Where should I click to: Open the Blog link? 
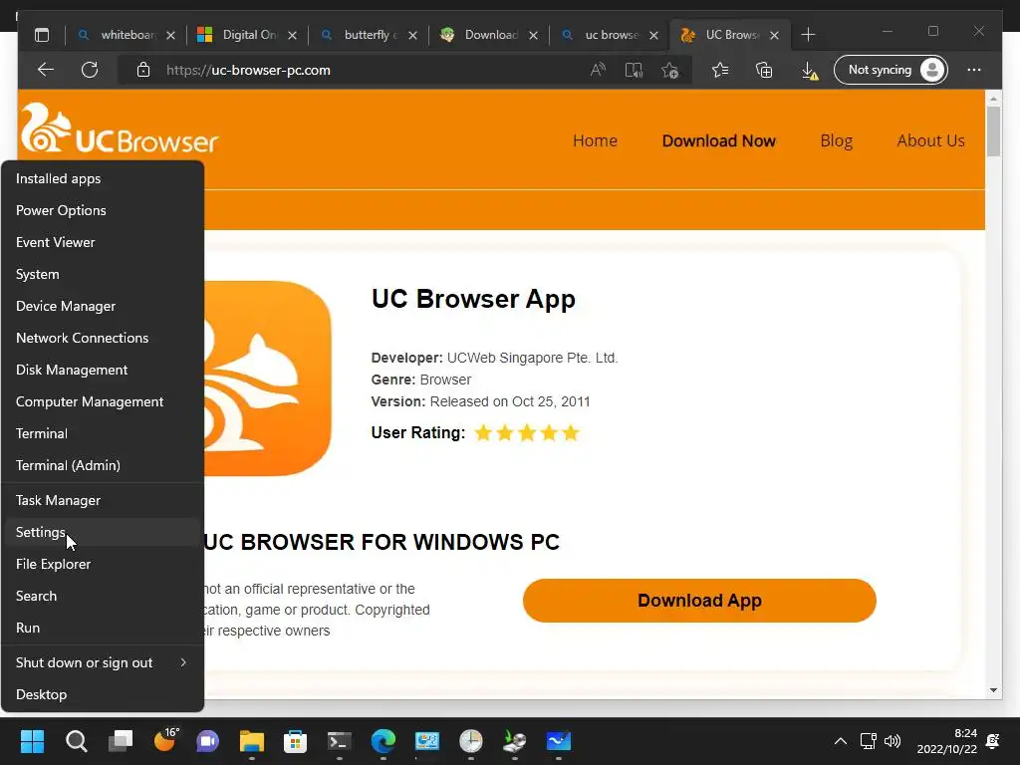pos(836,140)
